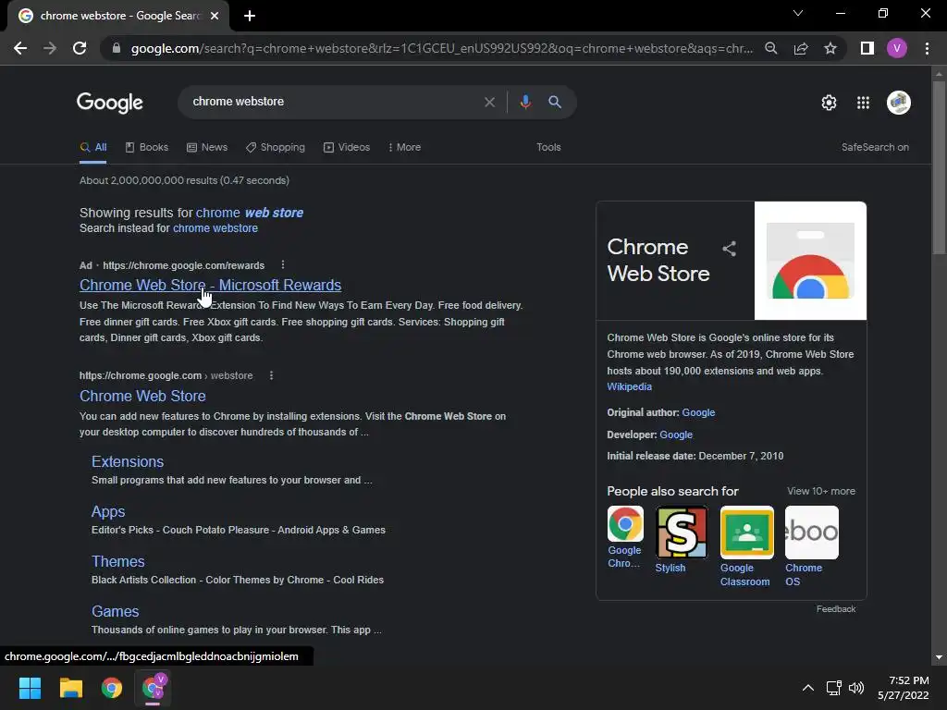Select the Google Classroom related search
The image size is (947, 710).
[746, 546]
